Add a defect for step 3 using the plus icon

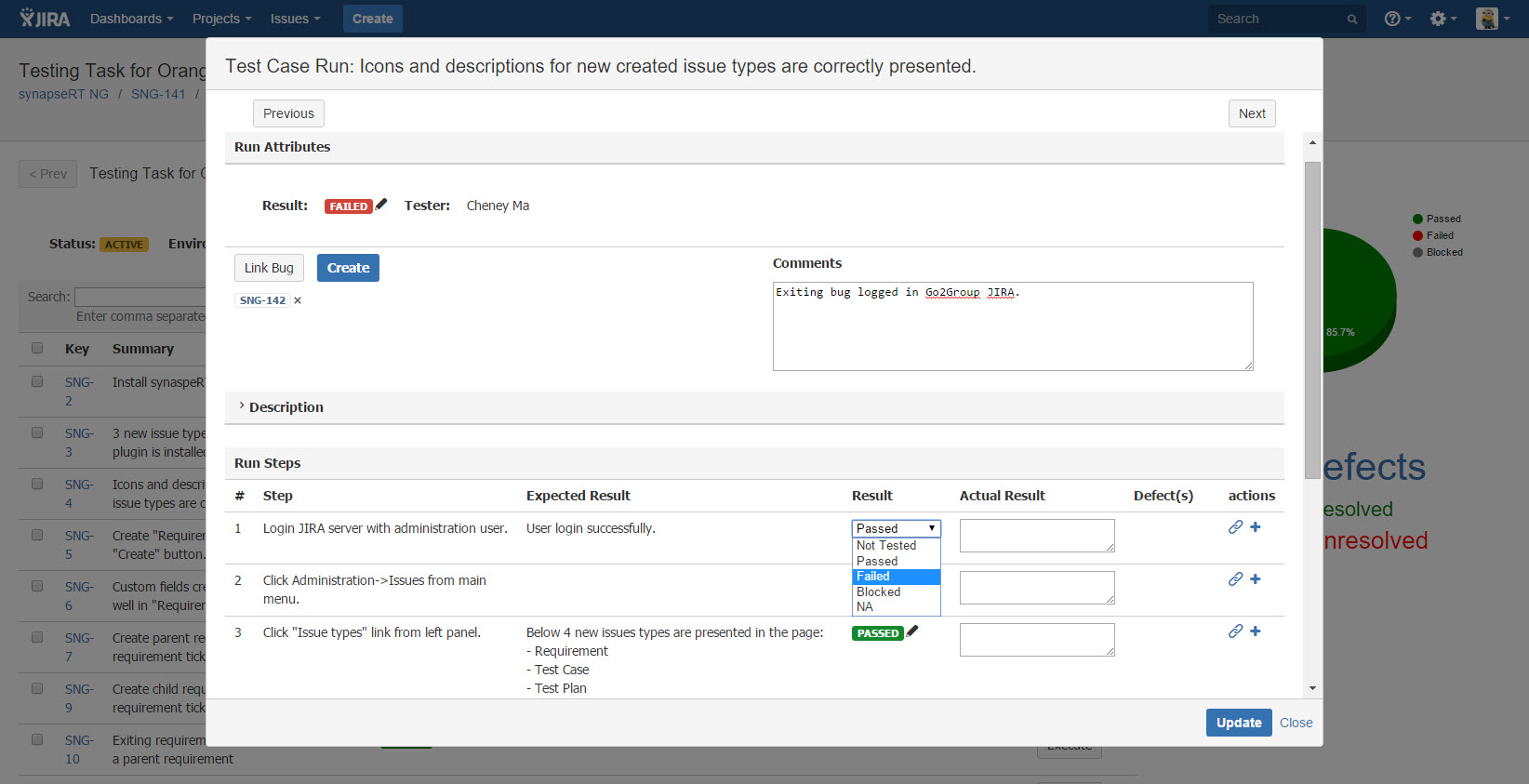point(1256,631)
